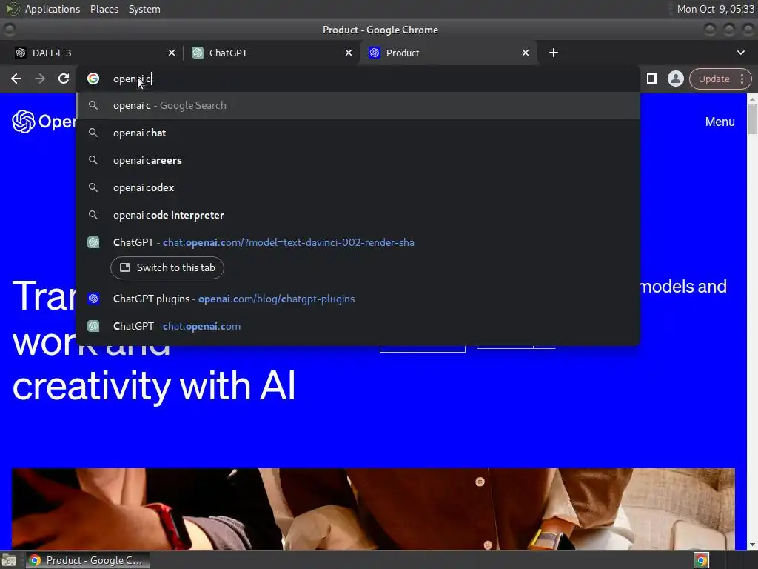The width and height of the screenshot is (758, 569).
Task: Open the Applications menu
Action: 53,9
